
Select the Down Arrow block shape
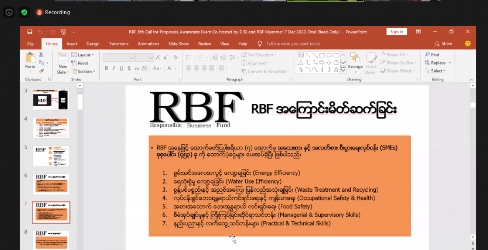click(329, 62)
